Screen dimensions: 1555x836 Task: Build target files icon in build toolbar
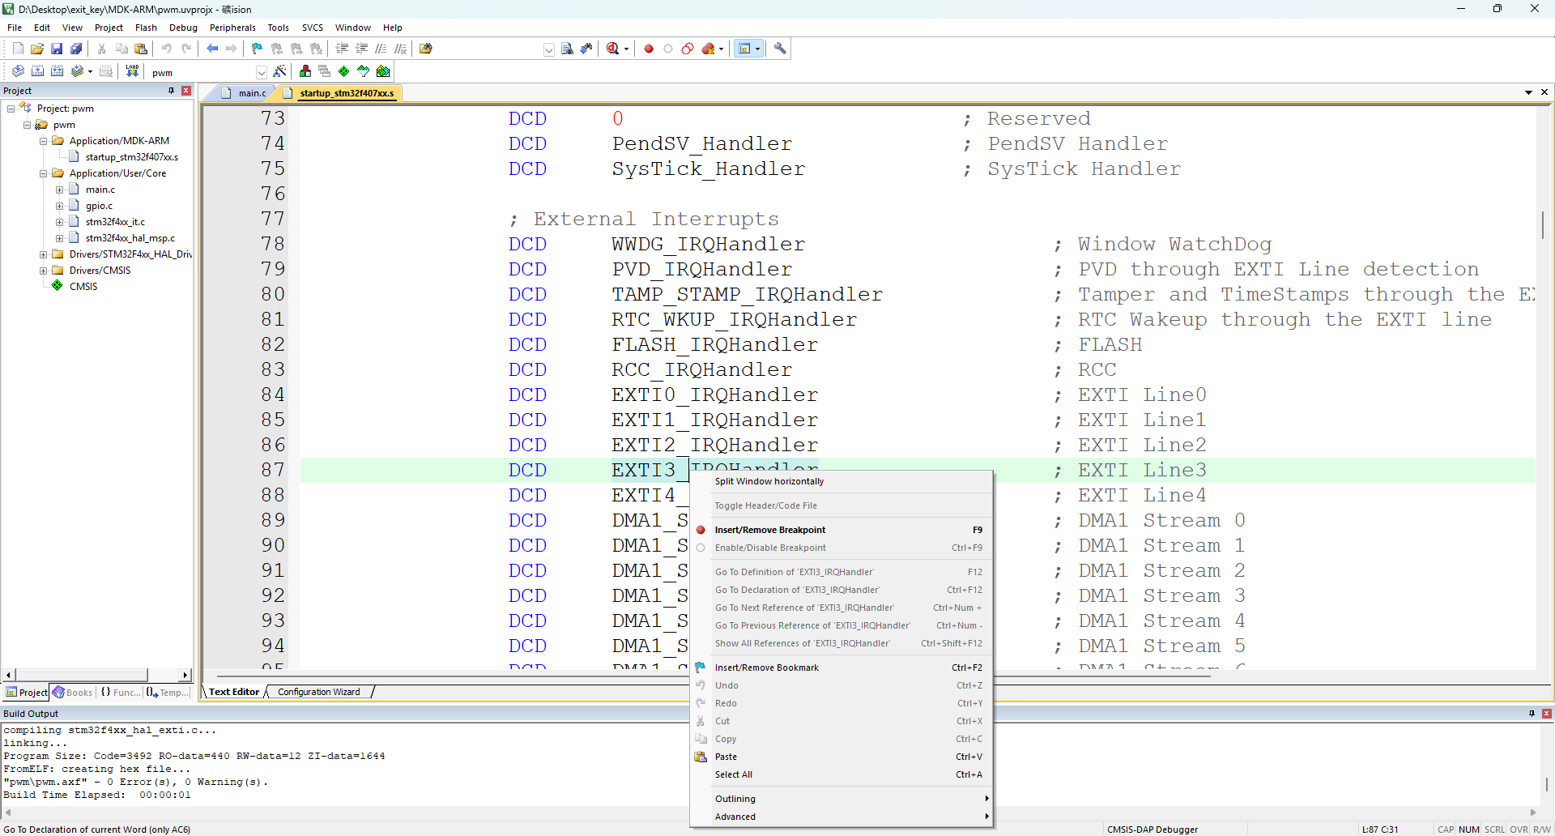click(x=37, y=71)
